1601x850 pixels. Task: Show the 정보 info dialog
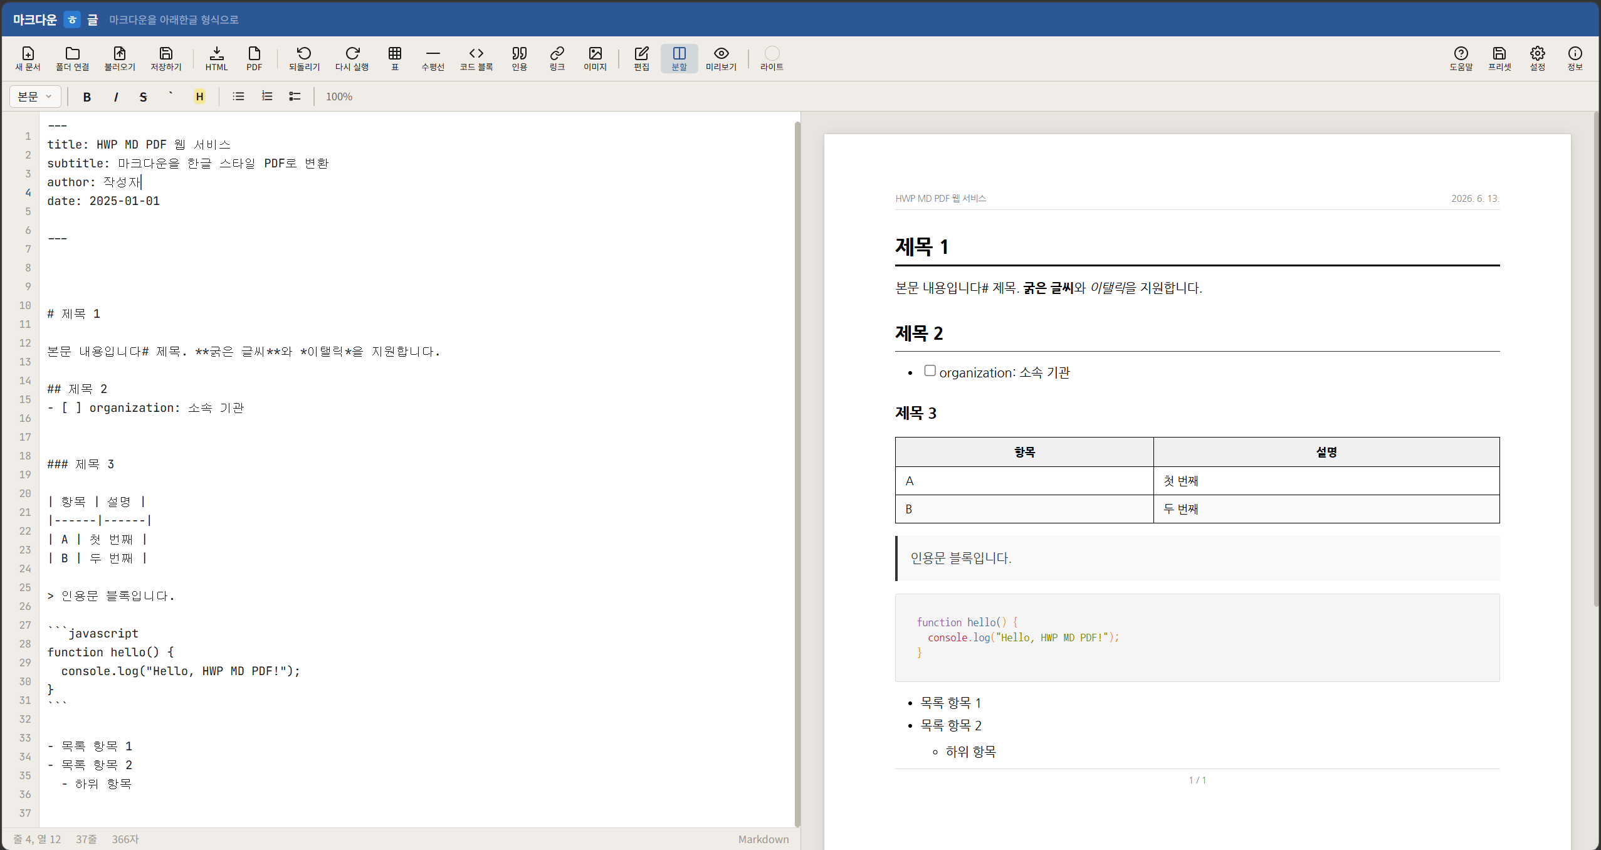(1575, 59)
